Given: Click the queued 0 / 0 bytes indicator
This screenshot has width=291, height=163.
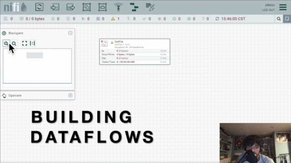Looking at the screenshot, I should coord(32,19).
